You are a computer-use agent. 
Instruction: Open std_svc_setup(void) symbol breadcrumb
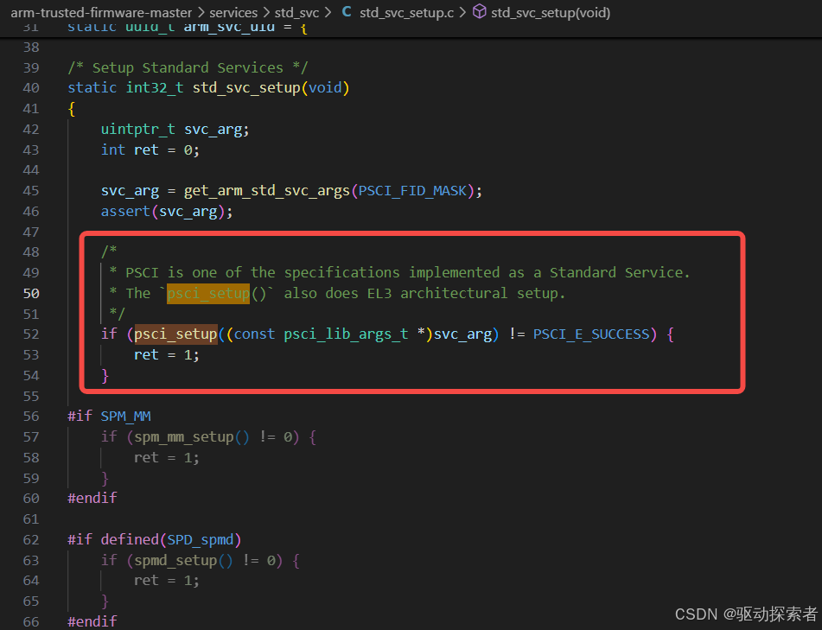(x=551, y=13)
